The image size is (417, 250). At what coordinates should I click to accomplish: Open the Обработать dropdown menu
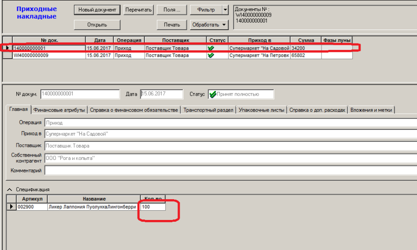209,24
